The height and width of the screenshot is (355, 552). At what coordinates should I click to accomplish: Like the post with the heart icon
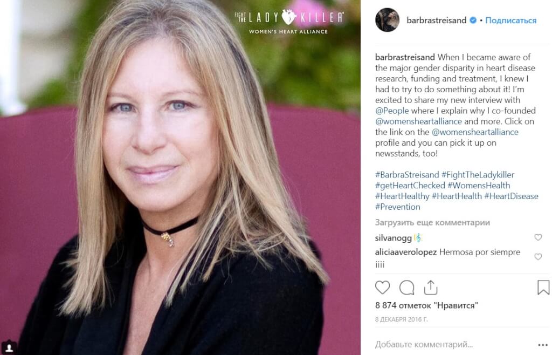(x=382, y=288)
